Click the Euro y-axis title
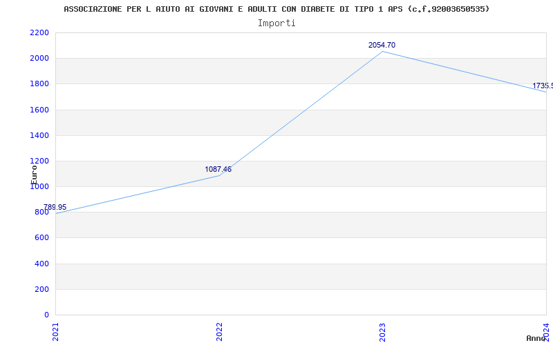The height and width of the screenshot is (345, 553). pos(34,175)
